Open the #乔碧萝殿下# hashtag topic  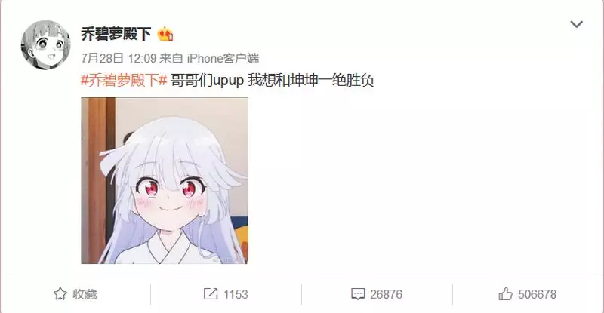(124, 81)
